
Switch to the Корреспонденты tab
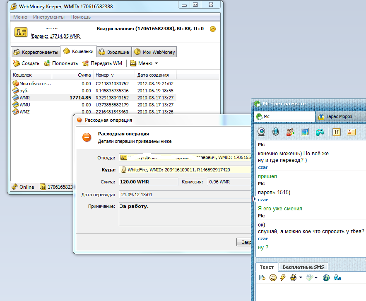(36, 52)
